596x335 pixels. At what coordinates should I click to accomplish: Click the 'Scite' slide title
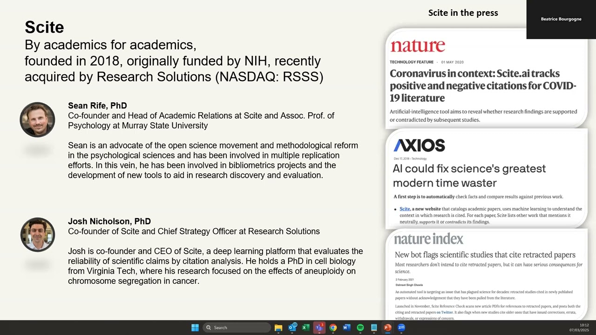(44, 27)
